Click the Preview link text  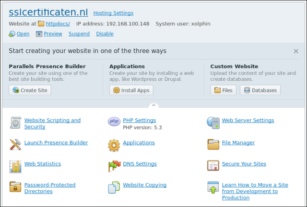tap(53, 34)
